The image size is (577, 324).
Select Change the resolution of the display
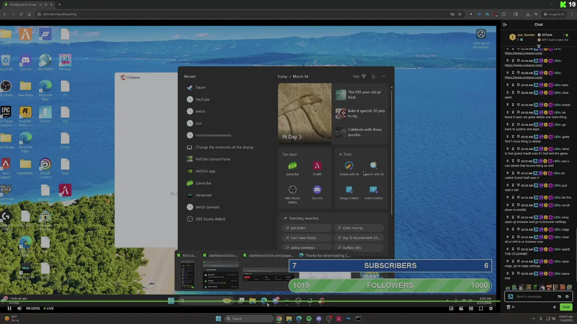224,147
